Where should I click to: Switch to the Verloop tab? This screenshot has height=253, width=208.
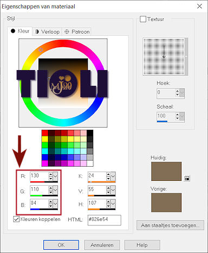point(47,31)
